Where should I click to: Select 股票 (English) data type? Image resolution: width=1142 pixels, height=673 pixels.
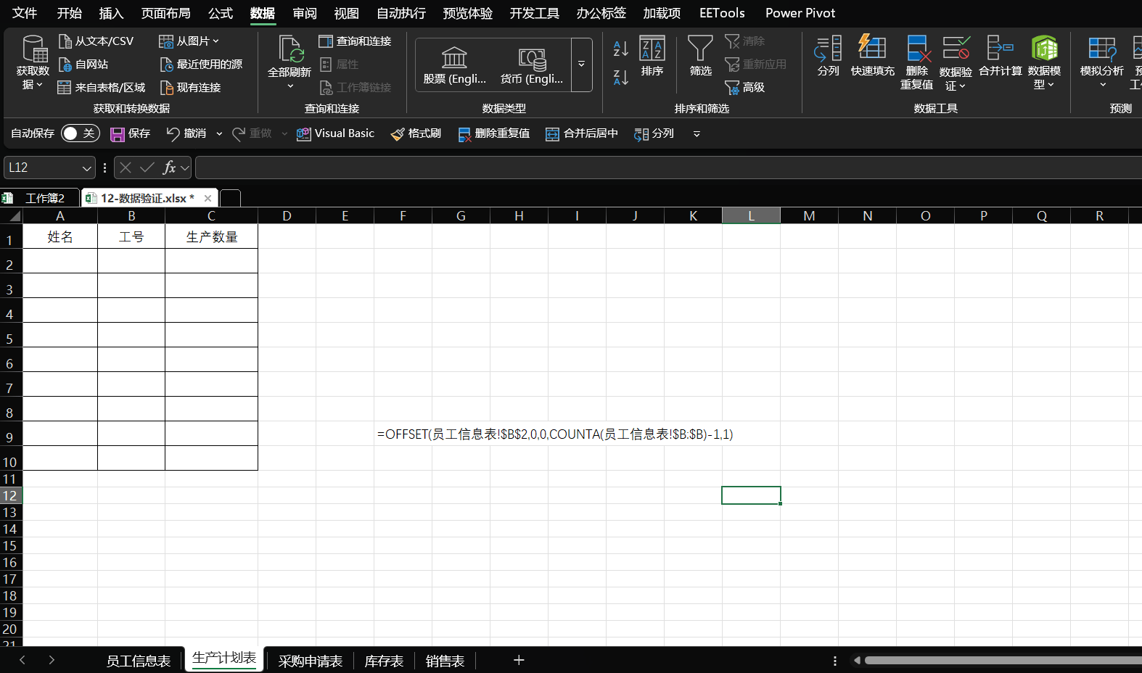coord(455,65)
